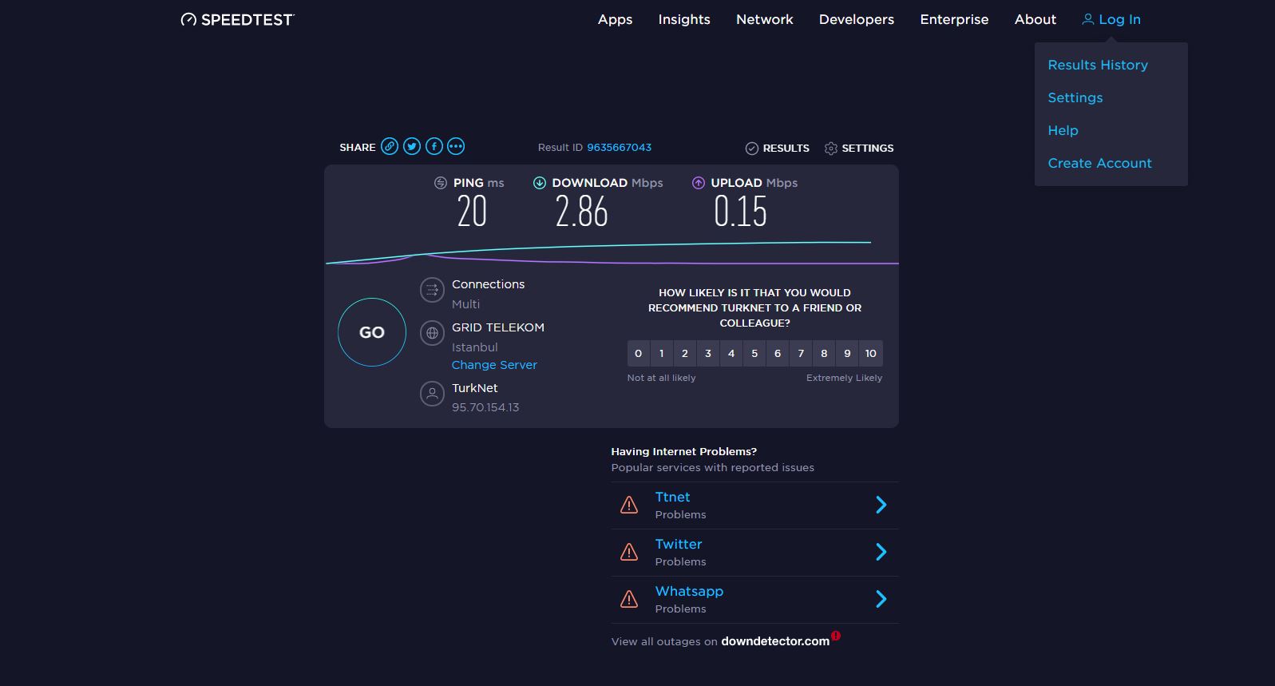Rate recommendation 5
This screenshot has width=1275, height=686.
pyautogui.click(x=754, y=353)
